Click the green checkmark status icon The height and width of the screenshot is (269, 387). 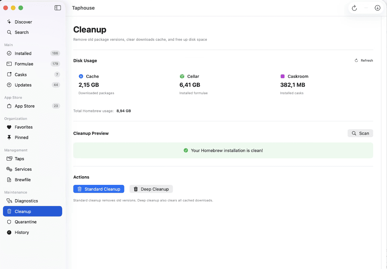[186, 150]
